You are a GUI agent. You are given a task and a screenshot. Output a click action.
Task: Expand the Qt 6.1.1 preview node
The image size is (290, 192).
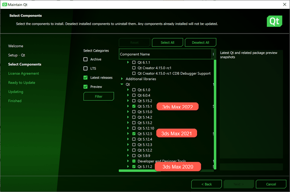128,62
